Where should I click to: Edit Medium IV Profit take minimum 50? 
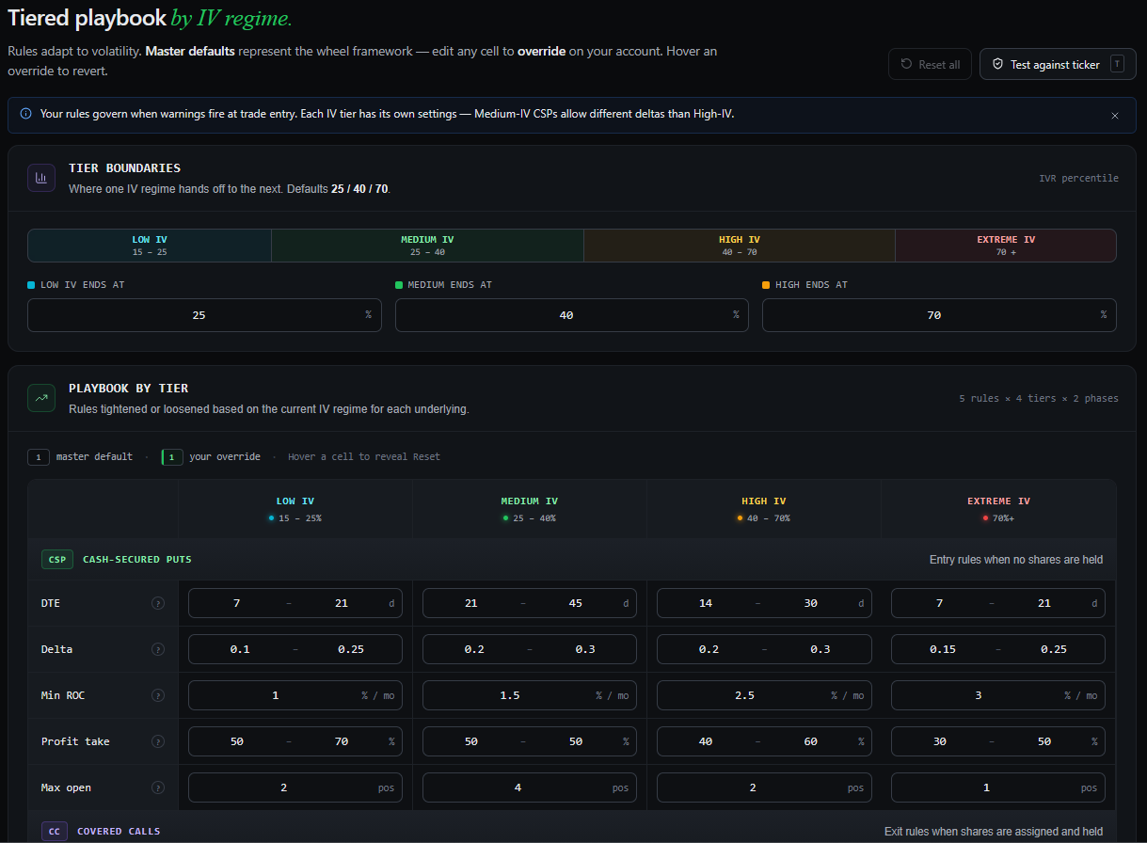(x=471, y=741)
